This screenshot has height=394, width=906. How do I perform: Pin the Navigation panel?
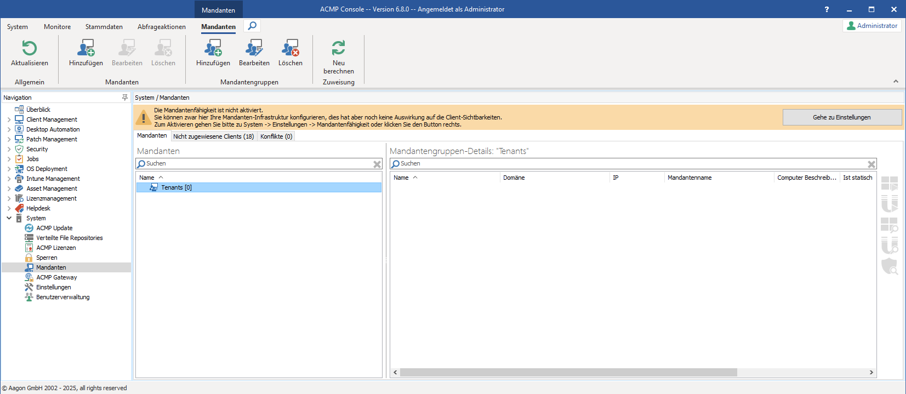[x=124, y=98]
